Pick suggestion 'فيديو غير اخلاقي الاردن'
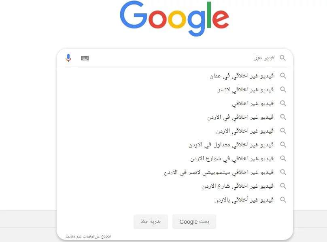Screen dimensions: 327x242 (x=245, y=131)
